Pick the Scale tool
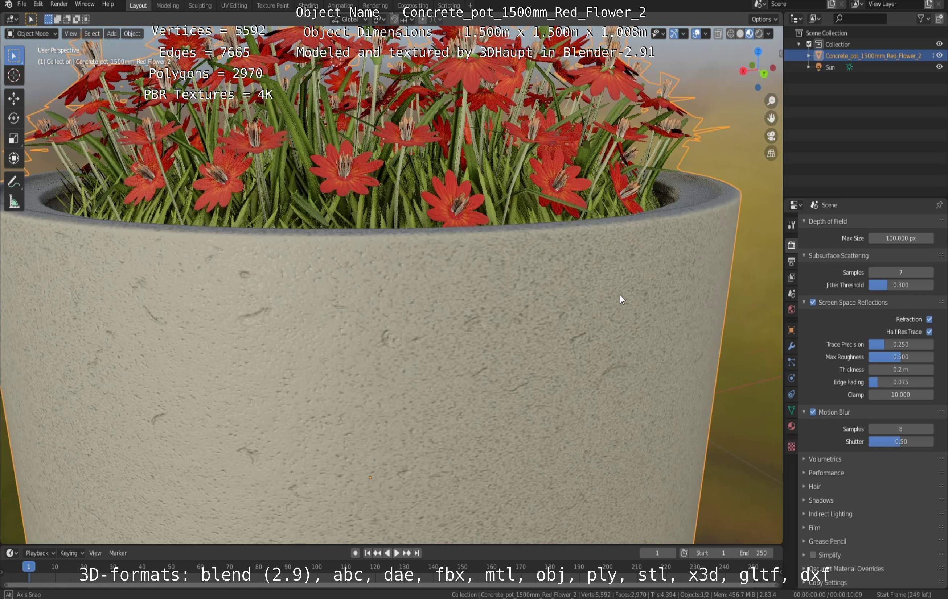 [x=14, y=138]
